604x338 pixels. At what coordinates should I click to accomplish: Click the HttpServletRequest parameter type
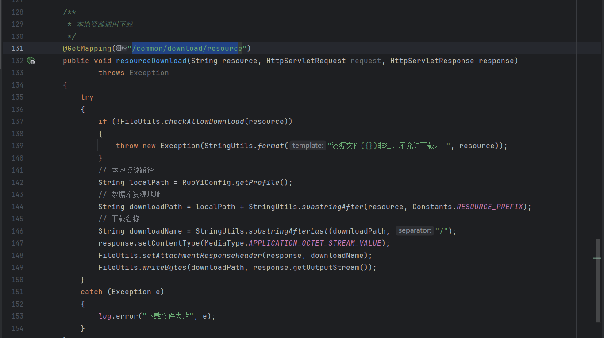[x=306, y=61]
